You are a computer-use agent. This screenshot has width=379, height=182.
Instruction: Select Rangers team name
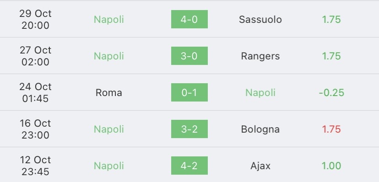click(x=260, y=56)
